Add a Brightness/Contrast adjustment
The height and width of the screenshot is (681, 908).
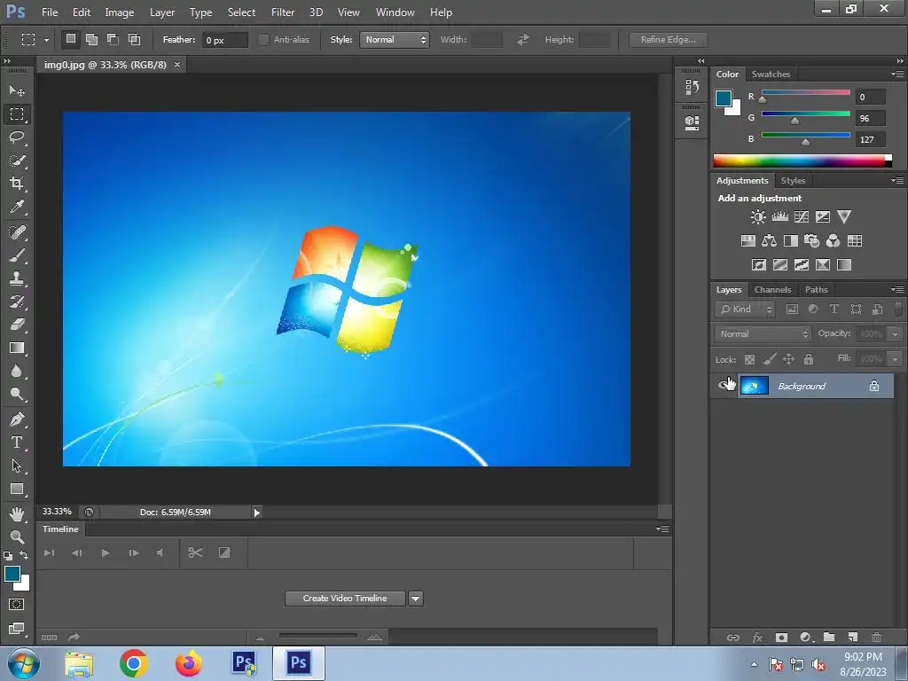pos(758,217)
